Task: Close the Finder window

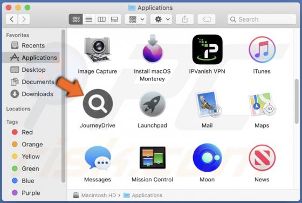Action: tap(9, 8)
